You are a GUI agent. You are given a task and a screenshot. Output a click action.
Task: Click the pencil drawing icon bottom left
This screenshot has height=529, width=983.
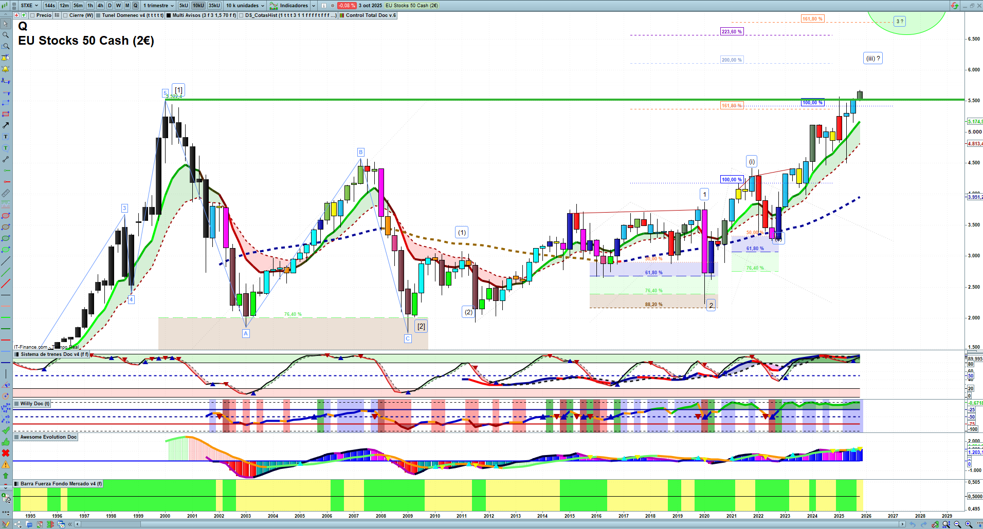pyautogui.click(x=7, y=524)
